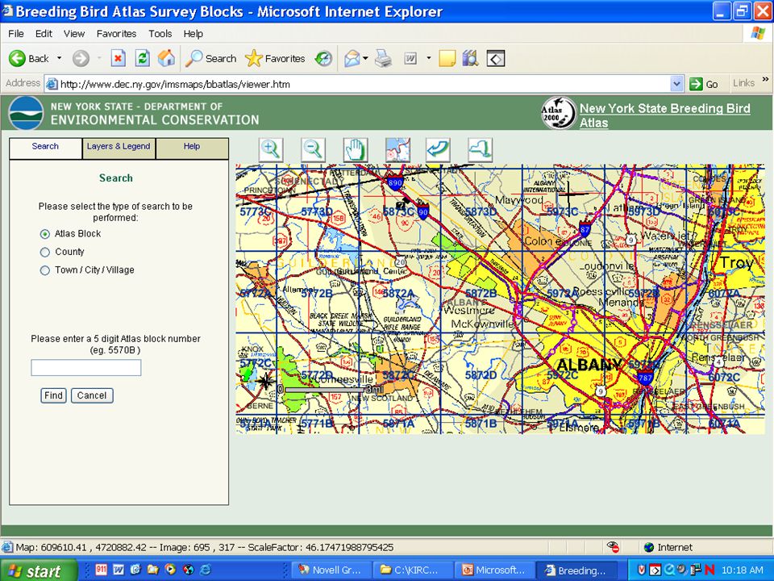774x581 pixels.
Task: Click the Atlas 2000 logo
Action: coord(558,113)
